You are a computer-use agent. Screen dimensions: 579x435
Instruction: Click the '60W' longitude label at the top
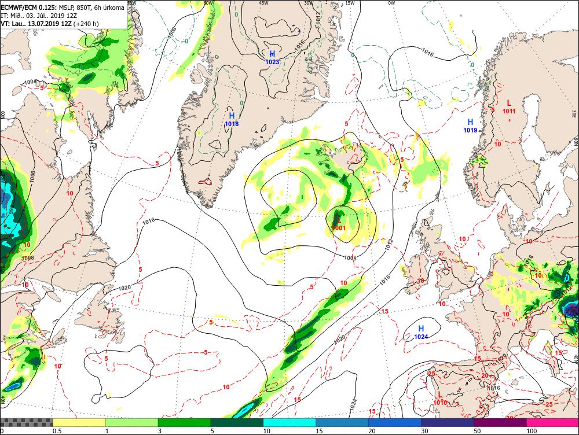(208, 3)
